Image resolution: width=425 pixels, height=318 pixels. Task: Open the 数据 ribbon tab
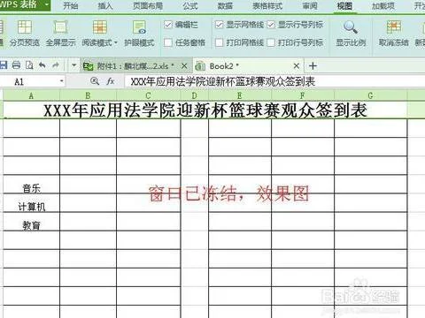pos(225,6)
